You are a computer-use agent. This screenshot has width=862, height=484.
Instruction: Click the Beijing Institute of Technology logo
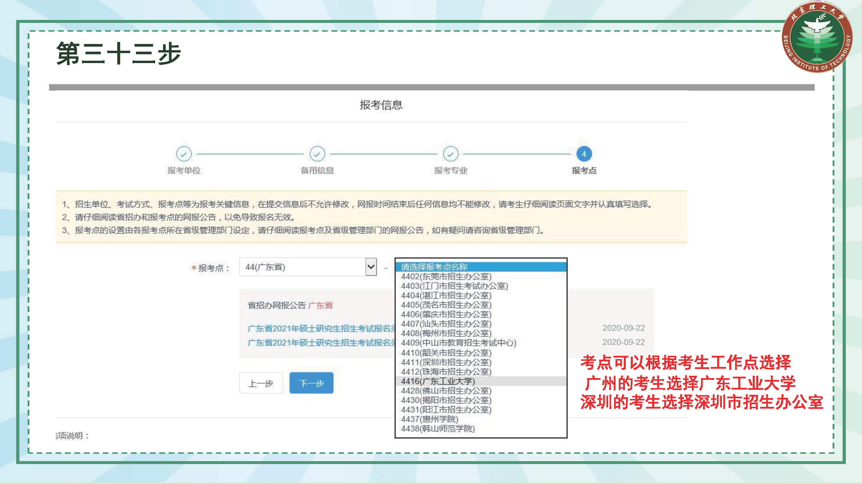[817, 37]
